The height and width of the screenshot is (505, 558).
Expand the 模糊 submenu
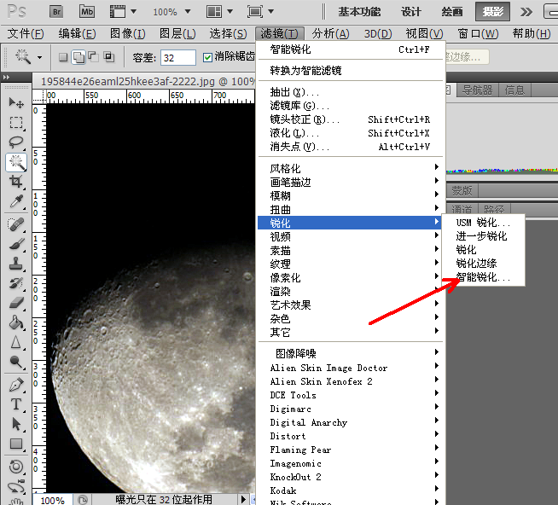[x=351, y=195]
